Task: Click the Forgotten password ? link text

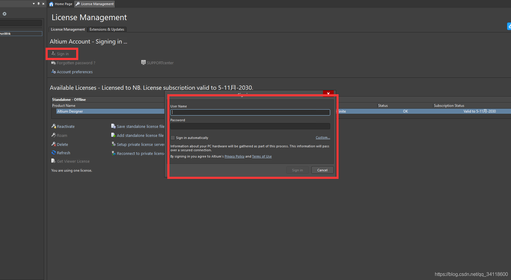Action: coord(76,63)
